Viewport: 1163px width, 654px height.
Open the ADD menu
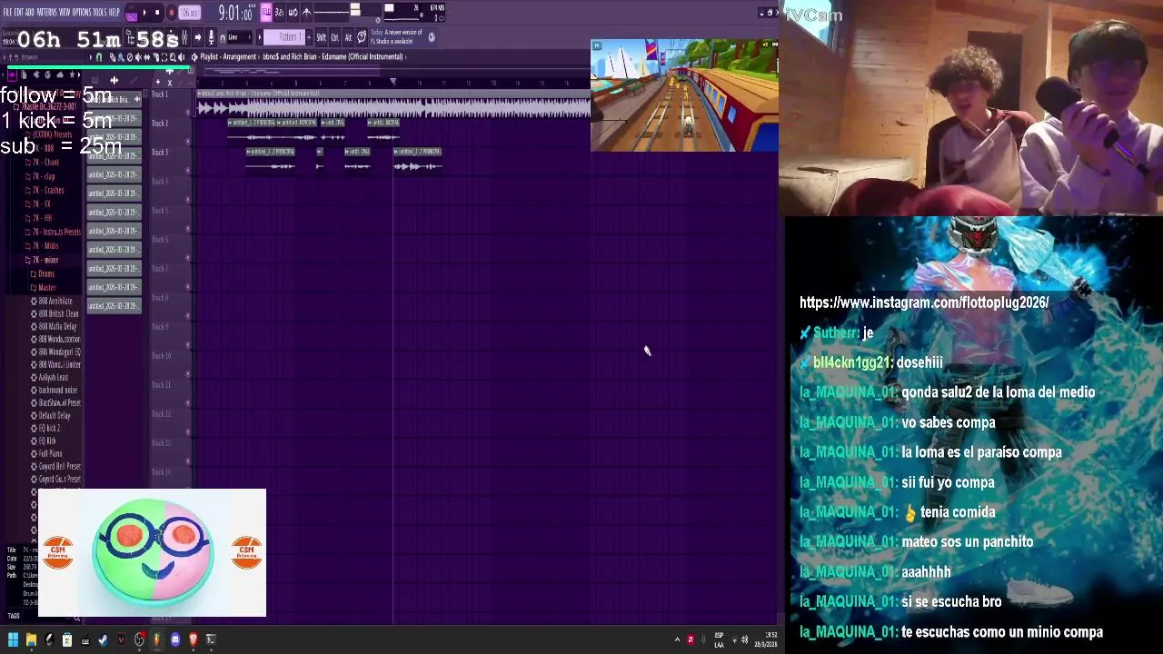tap(31, 12)
